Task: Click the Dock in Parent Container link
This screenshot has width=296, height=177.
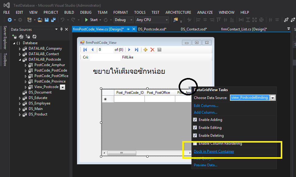Action: [214, 151]
